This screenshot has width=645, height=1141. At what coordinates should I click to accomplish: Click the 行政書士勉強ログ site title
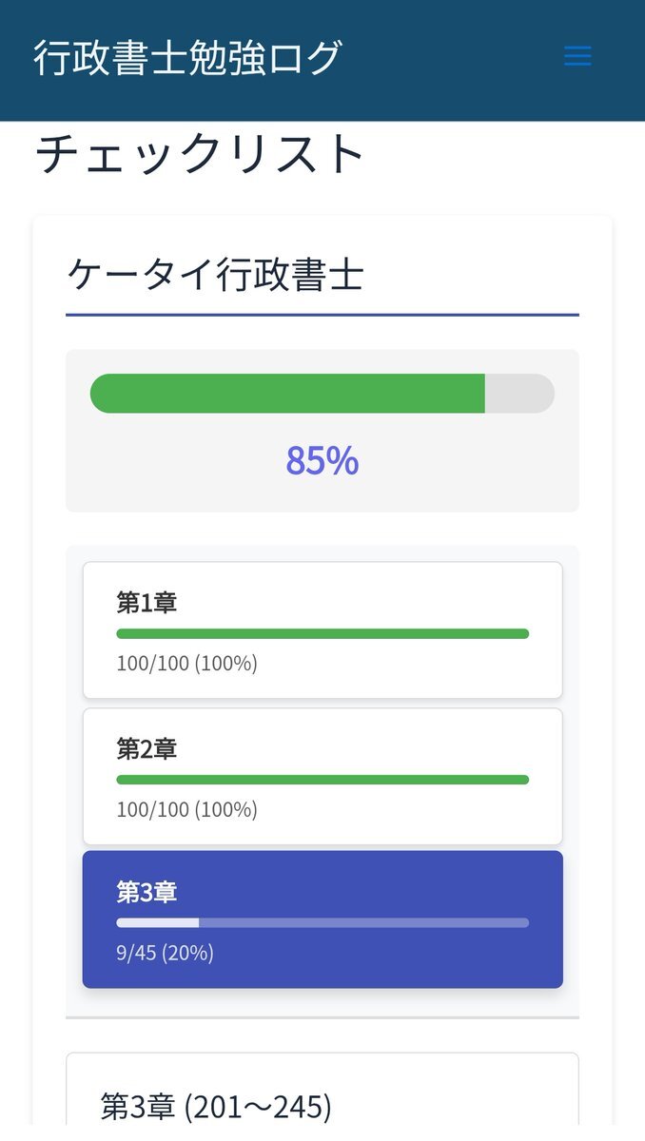187,57
